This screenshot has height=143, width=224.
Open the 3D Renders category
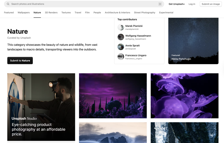(51, 12)
